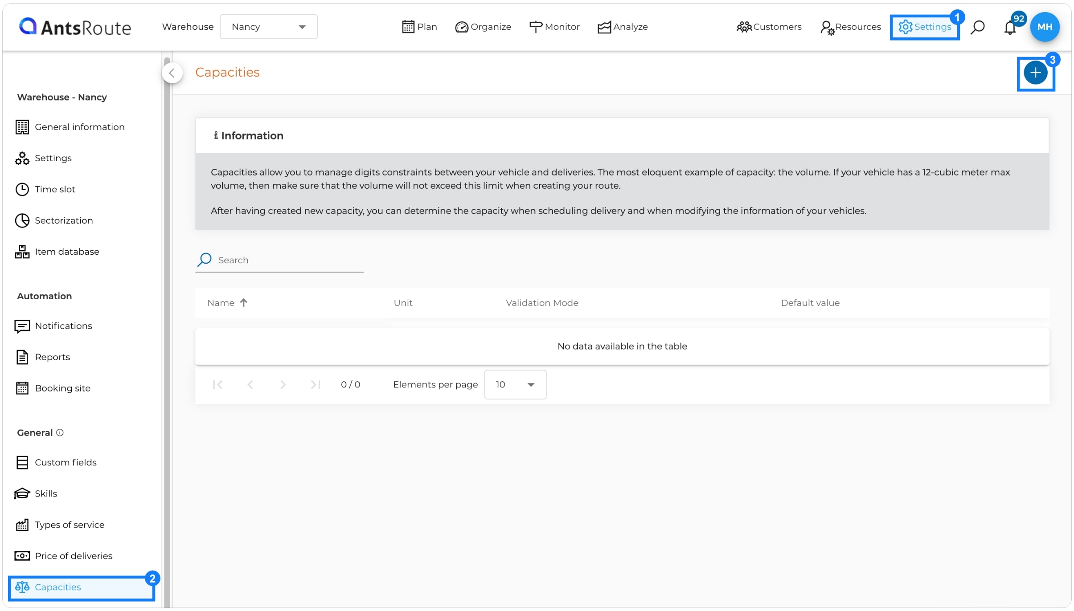Go to Customers section
This screenshot has width=1074, height=611.
click(769, 27)
